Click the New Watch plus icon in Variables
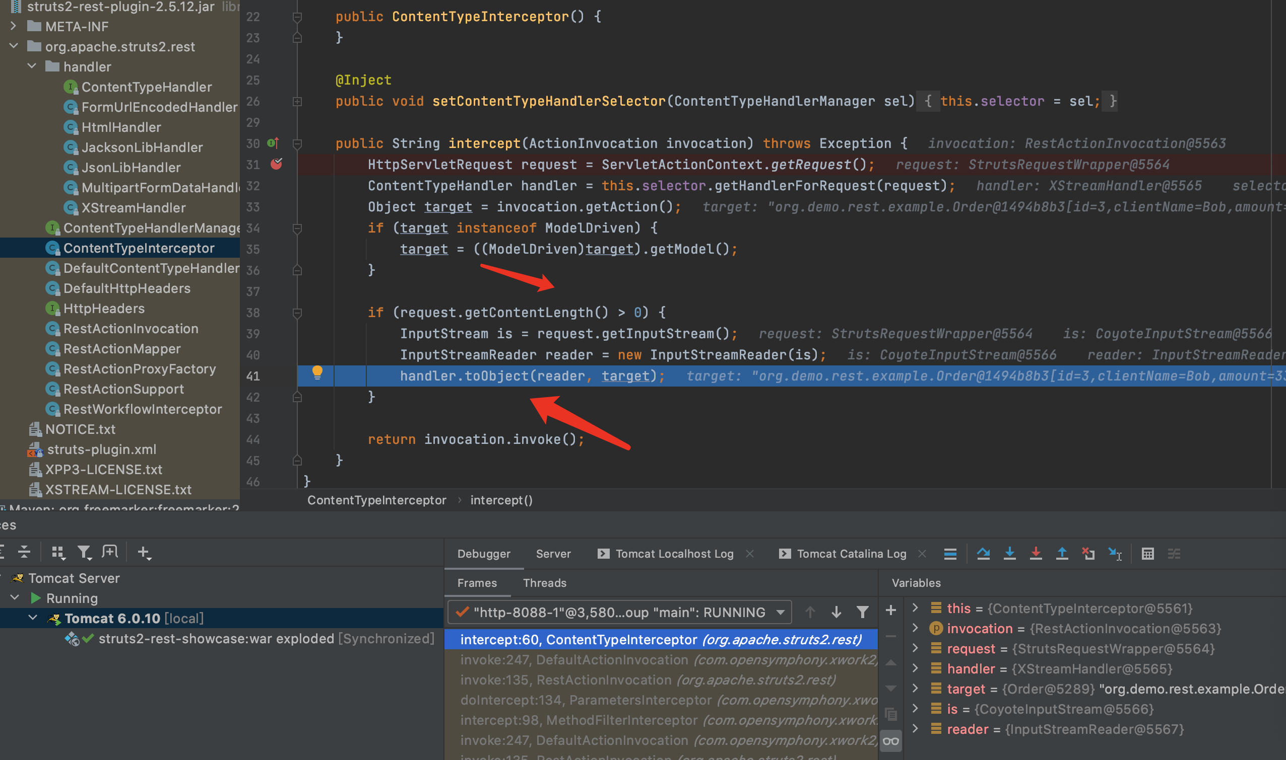Image resolution: width=1286 pixels, height=760 pixels. pos(890,610)
